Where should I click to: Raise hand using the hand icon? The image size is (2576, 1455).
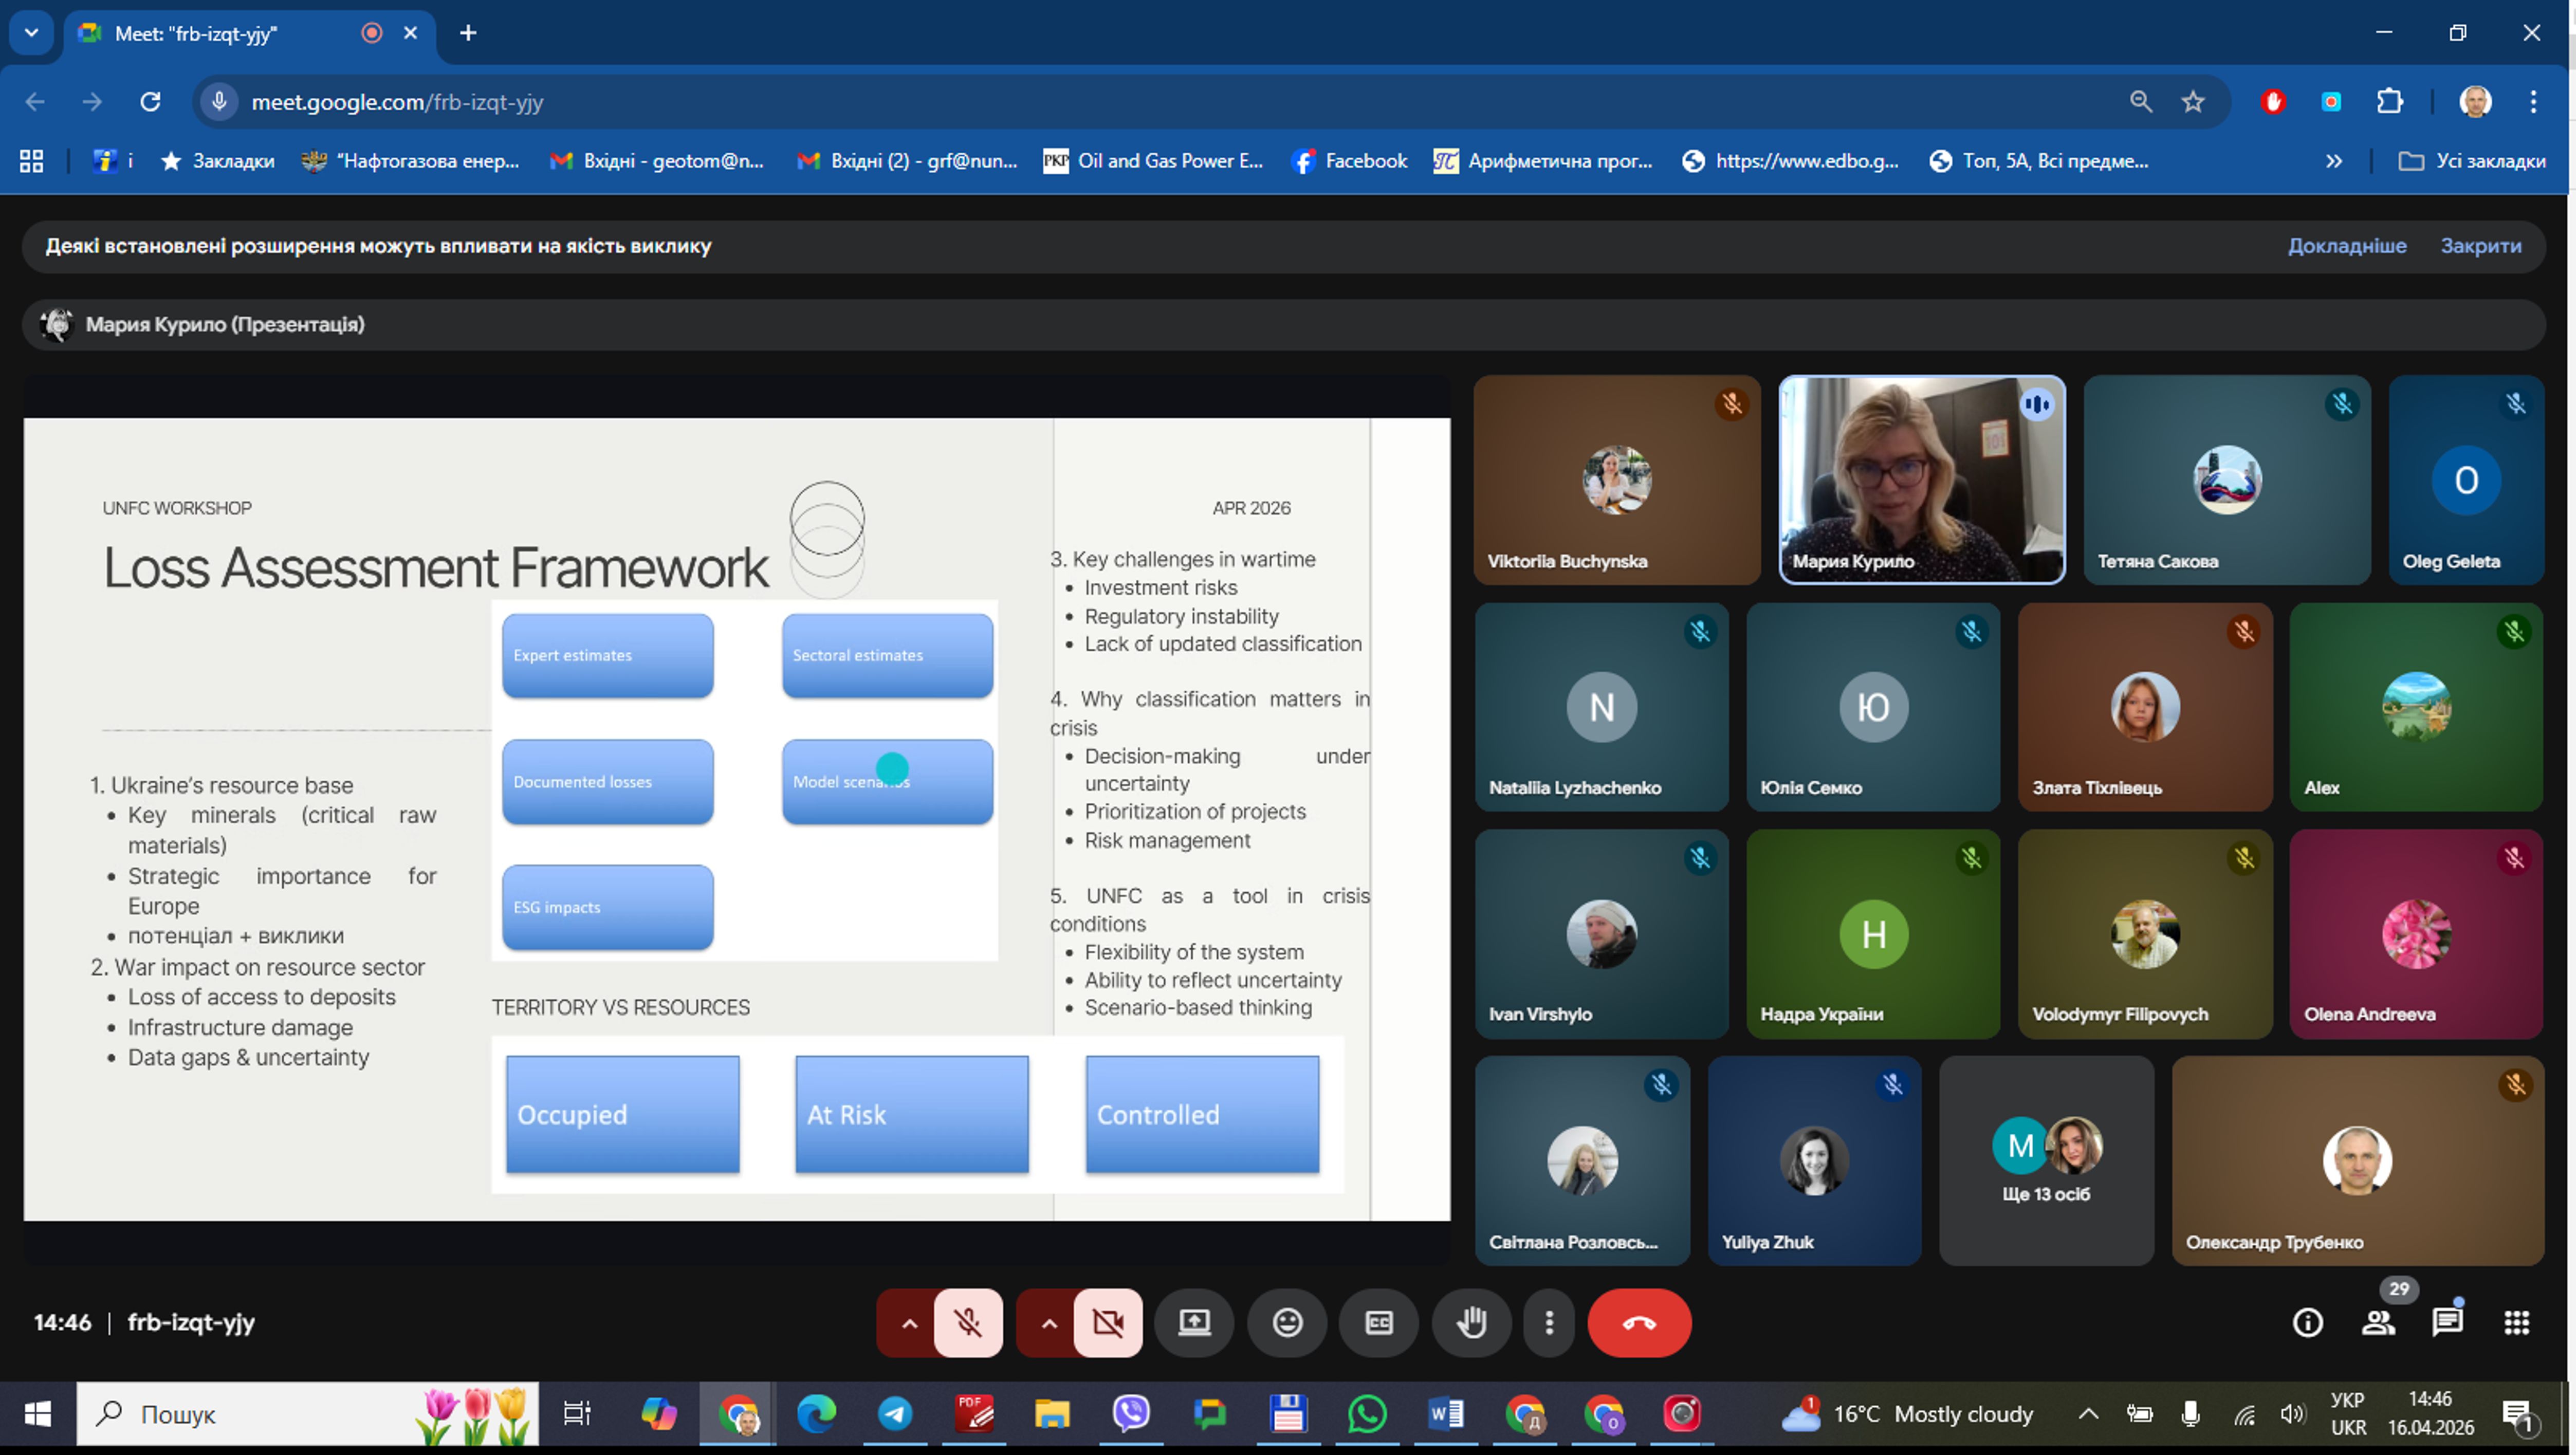click(x=1471, y=1322)
